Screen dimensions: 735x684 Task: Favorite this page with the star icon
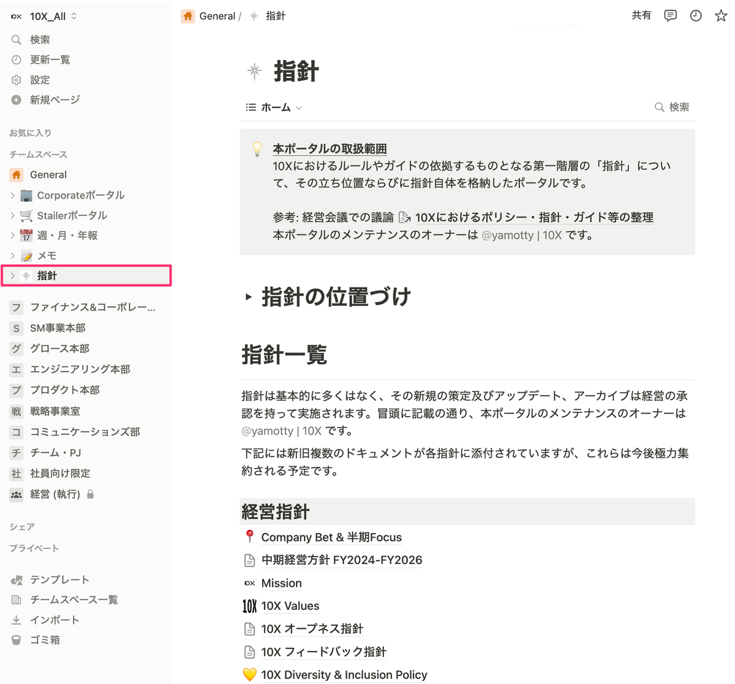(721, 16)
